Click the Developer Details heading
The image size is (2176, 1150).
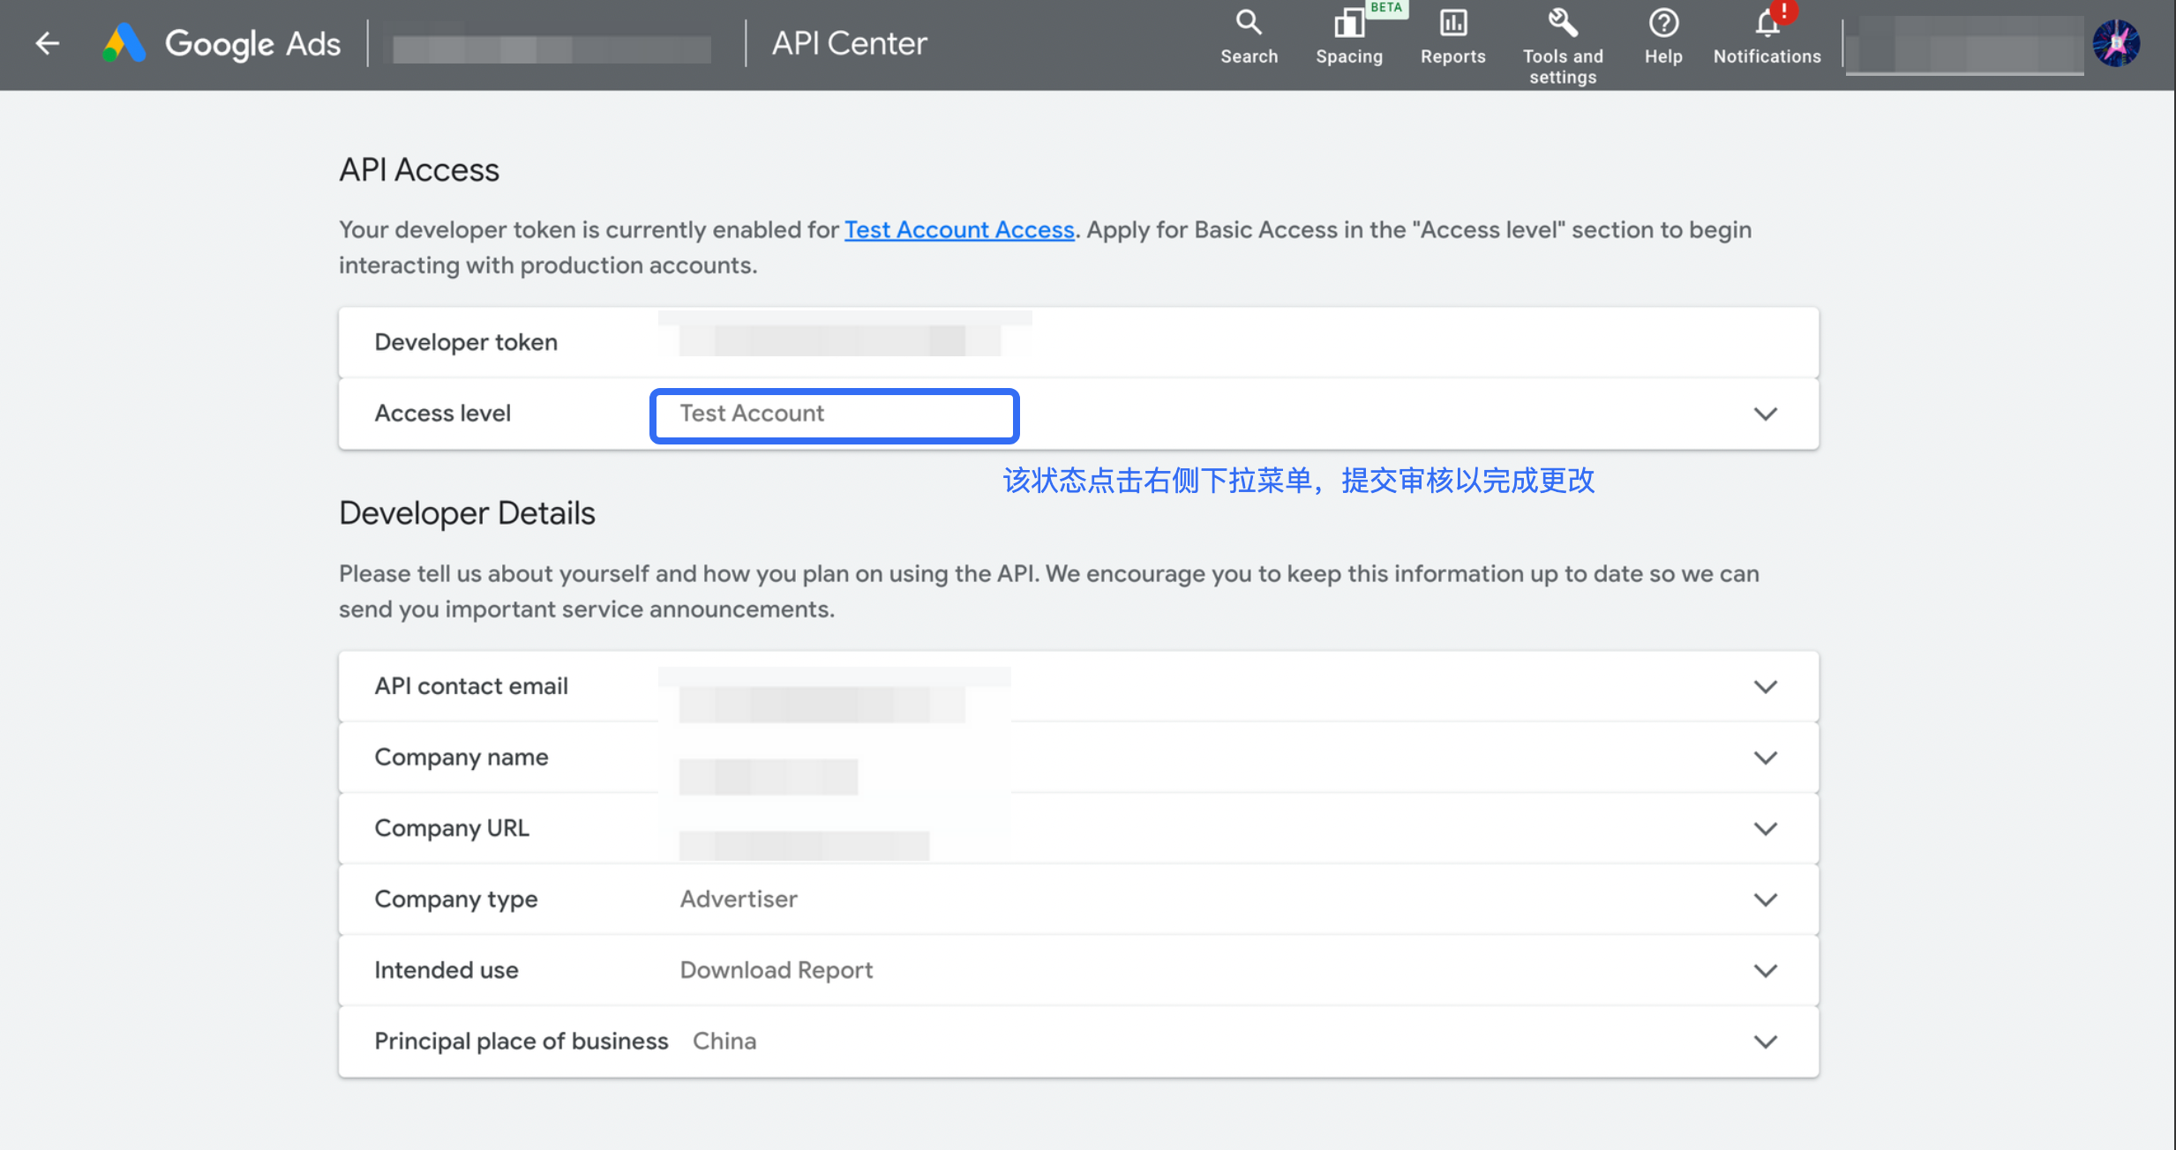click(467, 513)
